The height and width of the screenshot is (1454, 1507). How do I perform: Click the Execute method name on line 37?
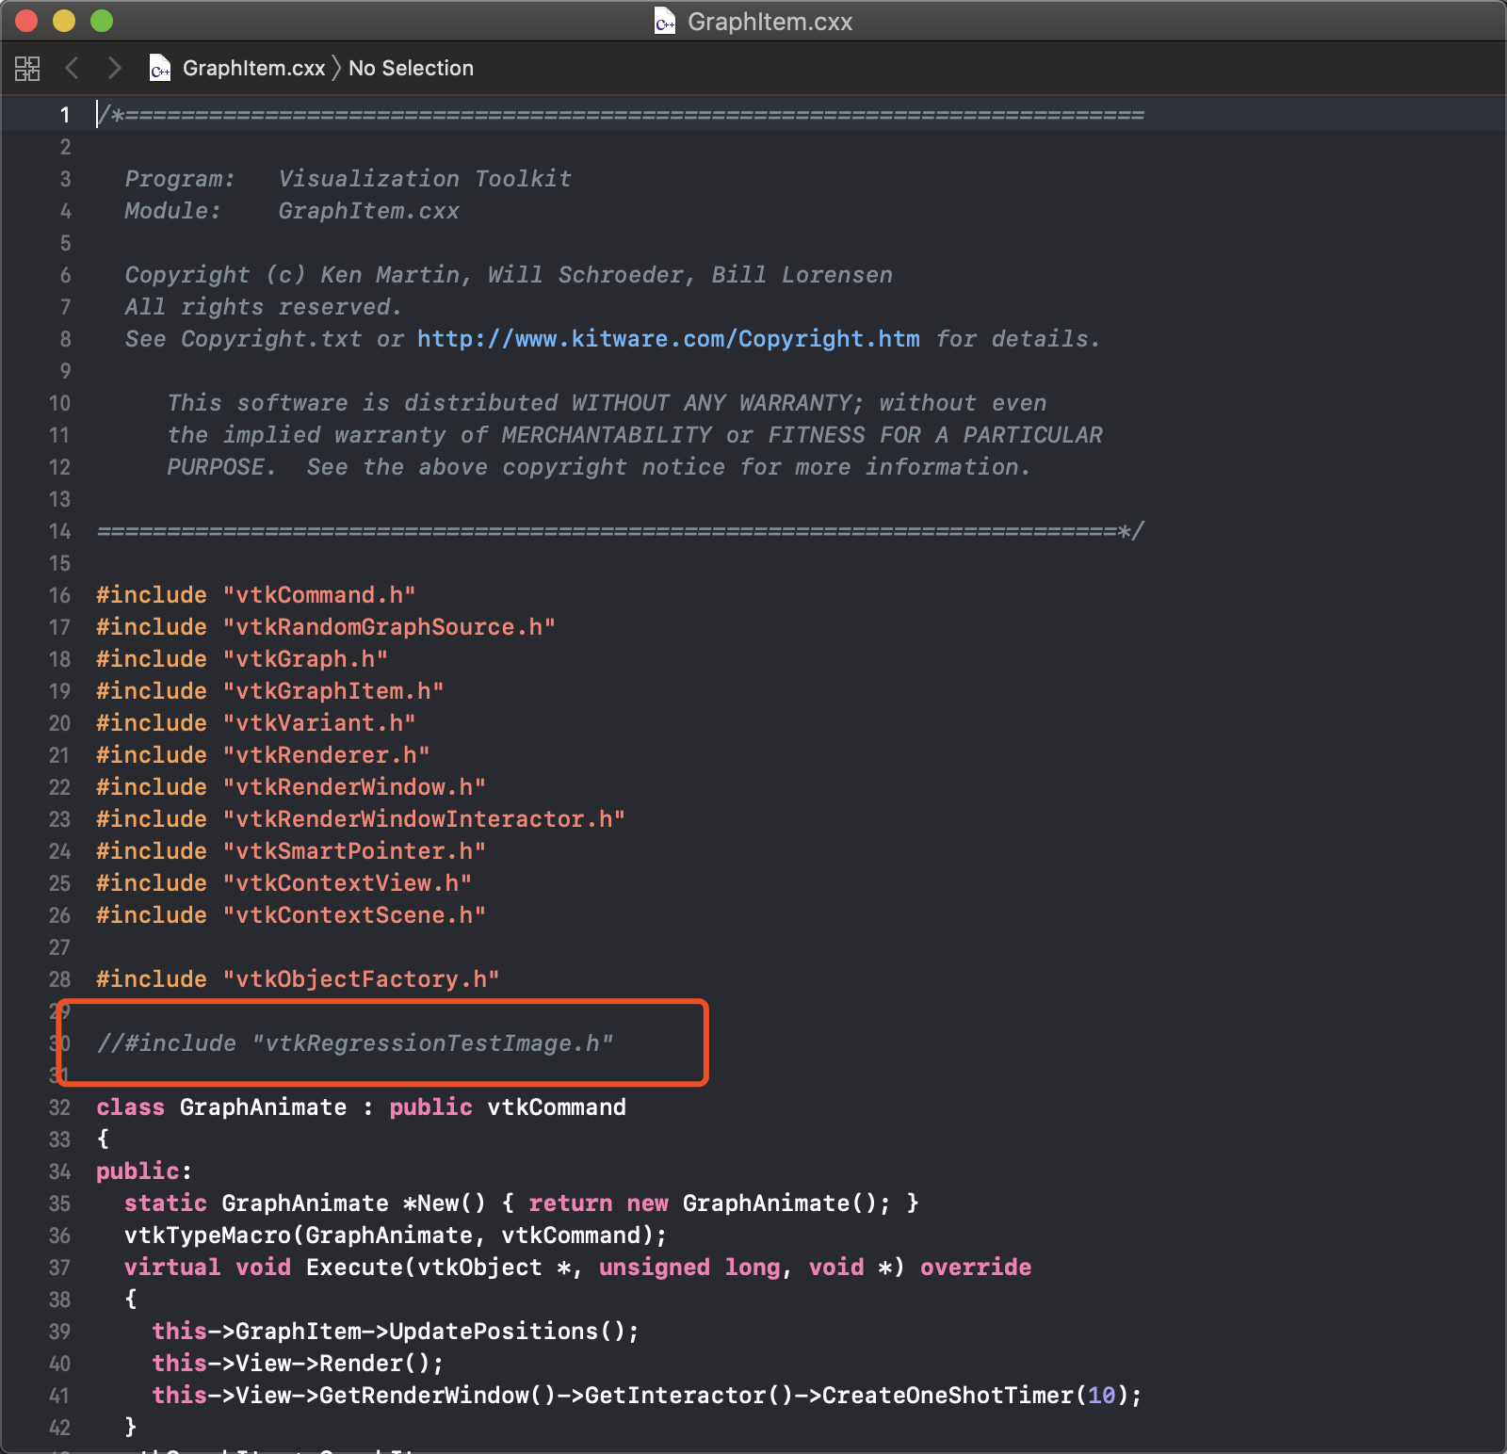tap(354, 1268)
